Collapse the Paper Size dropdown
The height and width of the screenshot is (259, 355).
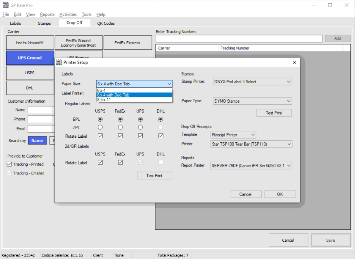(x=169, y=84)
